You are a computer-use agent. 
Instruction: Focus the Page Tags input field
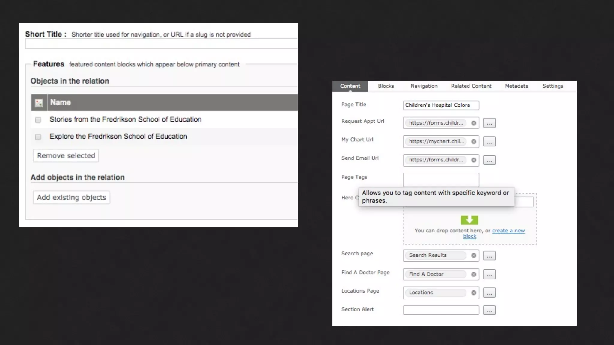coord(441,180)
